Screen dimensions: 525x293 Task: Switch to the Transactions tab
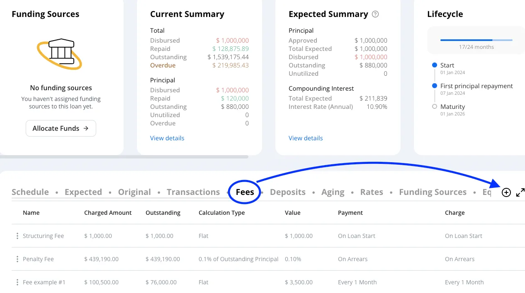point(193,192)
